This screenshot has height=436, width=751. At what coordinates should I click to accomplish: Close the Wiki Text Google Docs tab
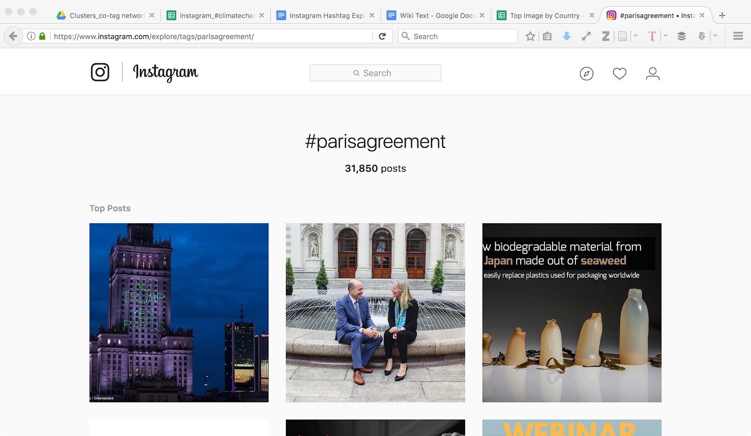click(482, 15)
